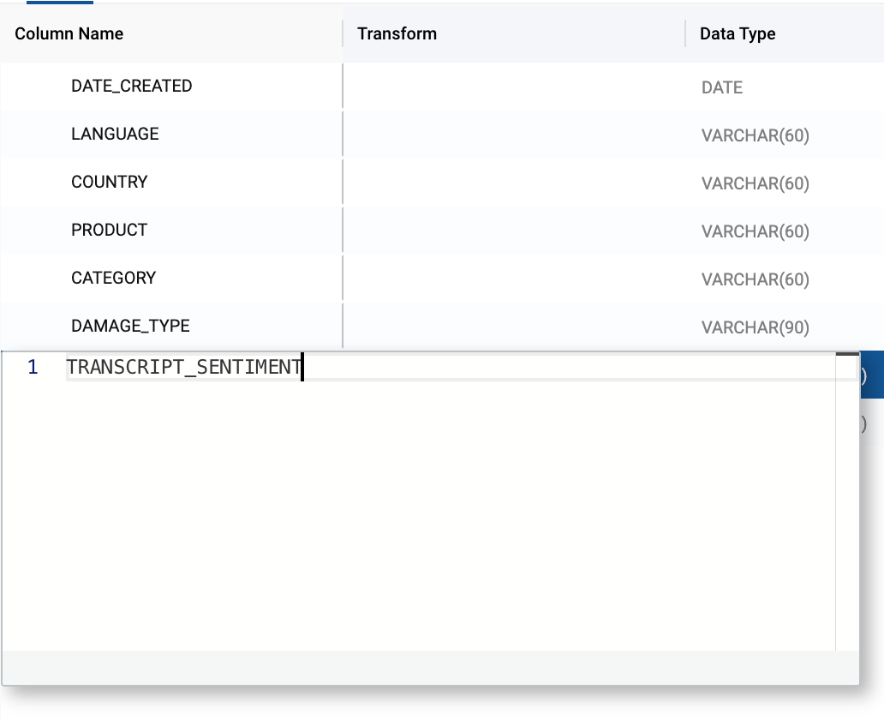
Task: Select the DAMAGE_TYPE column name
Action: [130, 326]
